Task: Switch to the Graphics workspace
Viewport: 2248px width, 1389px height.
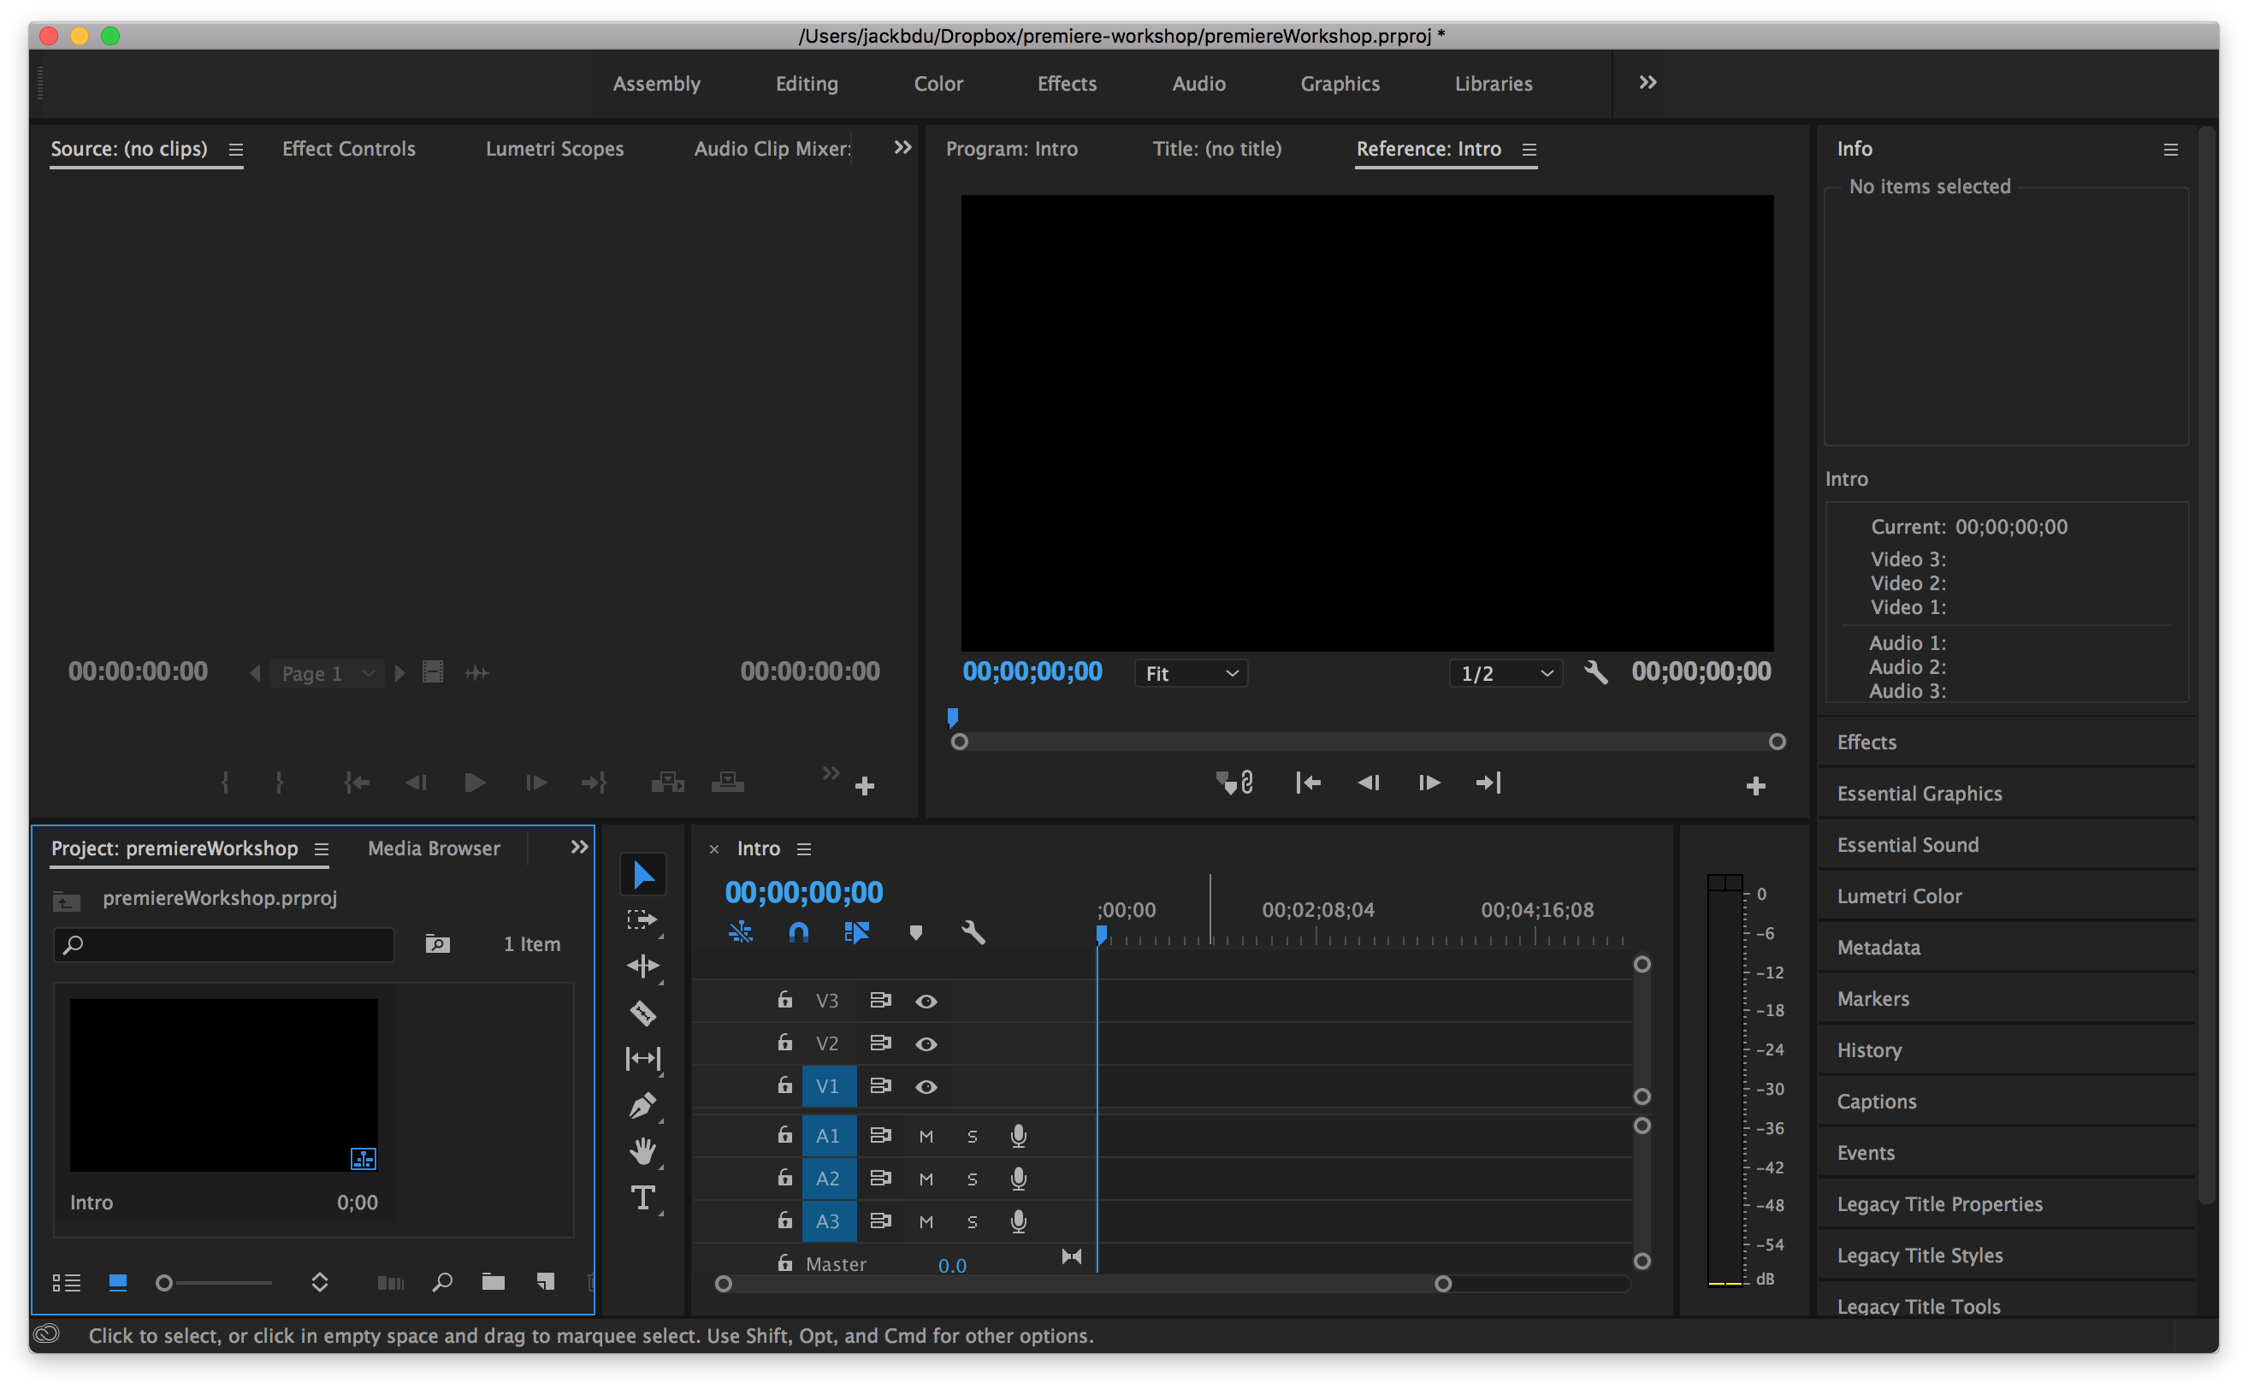Action: 1340,84
